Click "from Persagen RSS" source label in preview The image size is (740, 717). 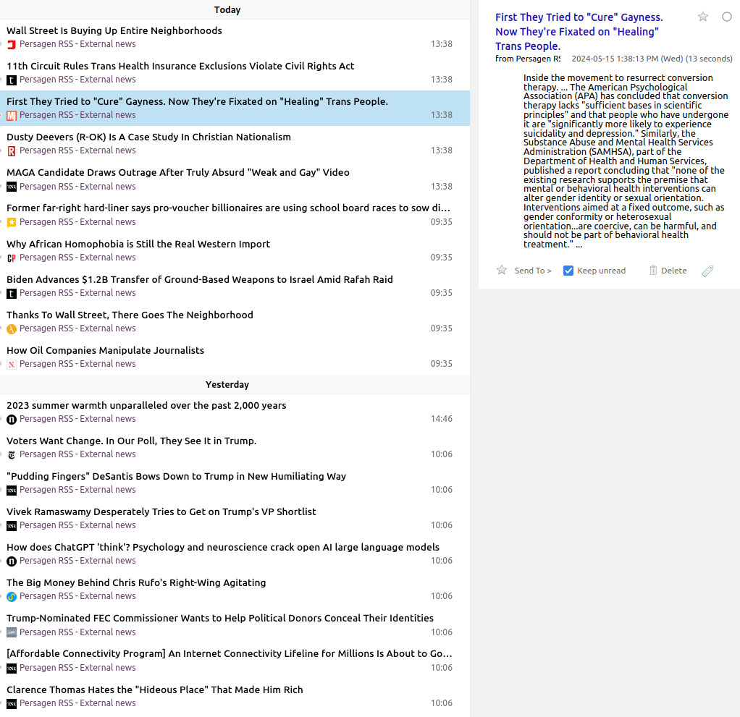pyautogui.click(x=528, y=59)
